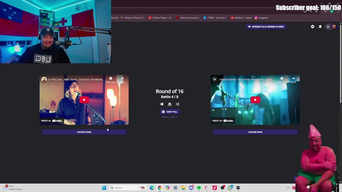Open Settings app from taskbar

pos(175,188)
